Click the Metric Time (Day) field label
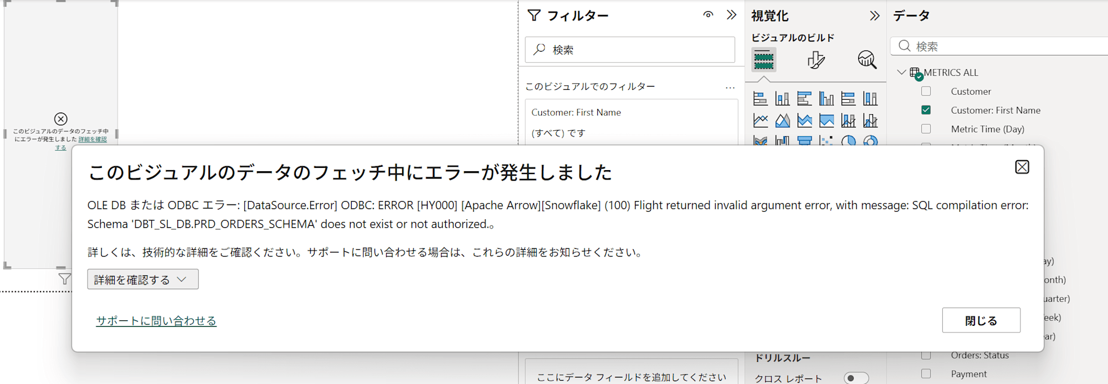Viewport: 1108px width, 384px height. pyautogui.click(x=987, y=129)
